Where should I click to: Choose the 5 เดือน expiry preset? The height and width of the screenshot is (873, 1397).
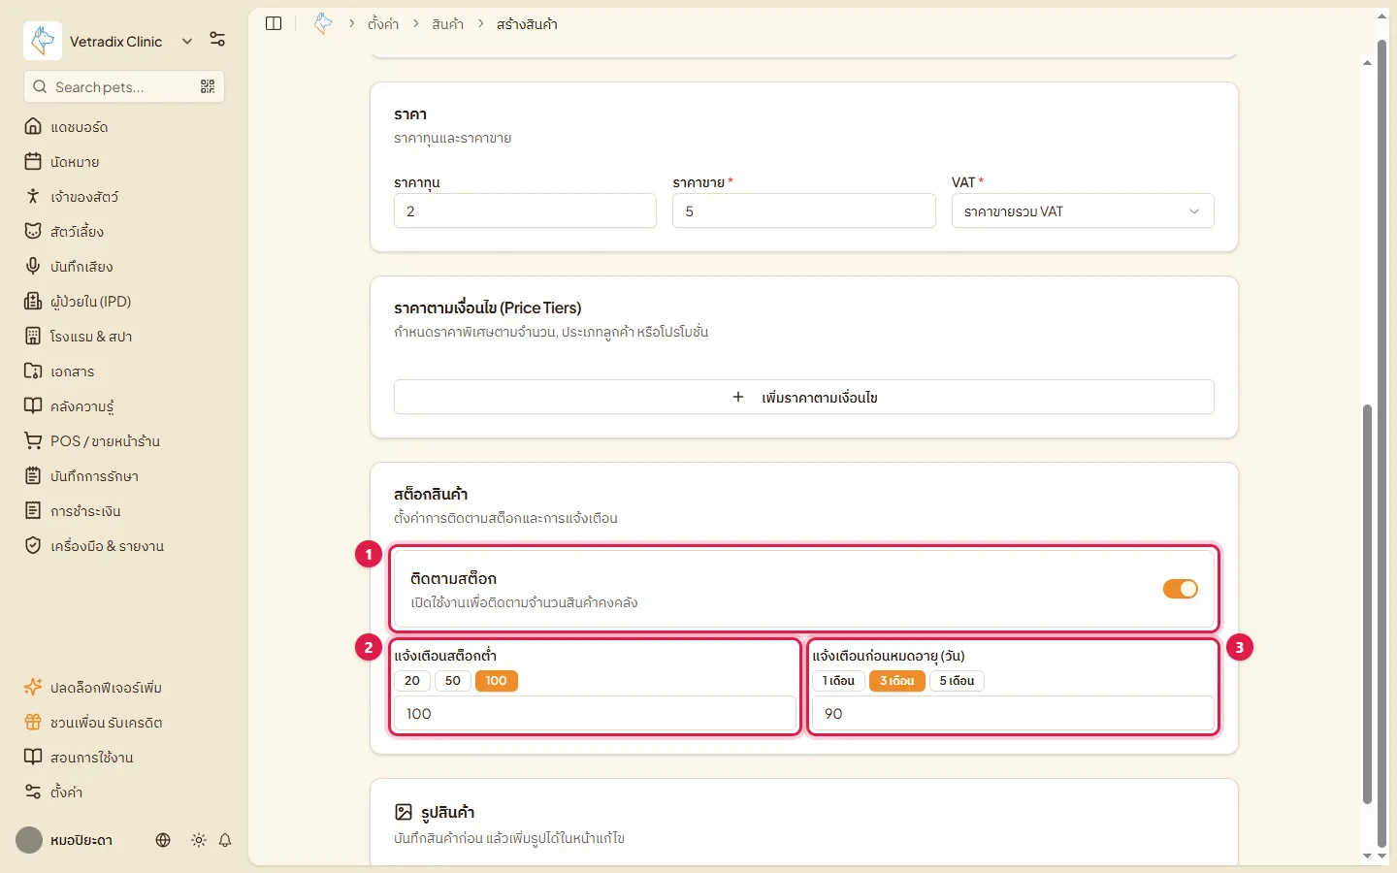[957, 681]
